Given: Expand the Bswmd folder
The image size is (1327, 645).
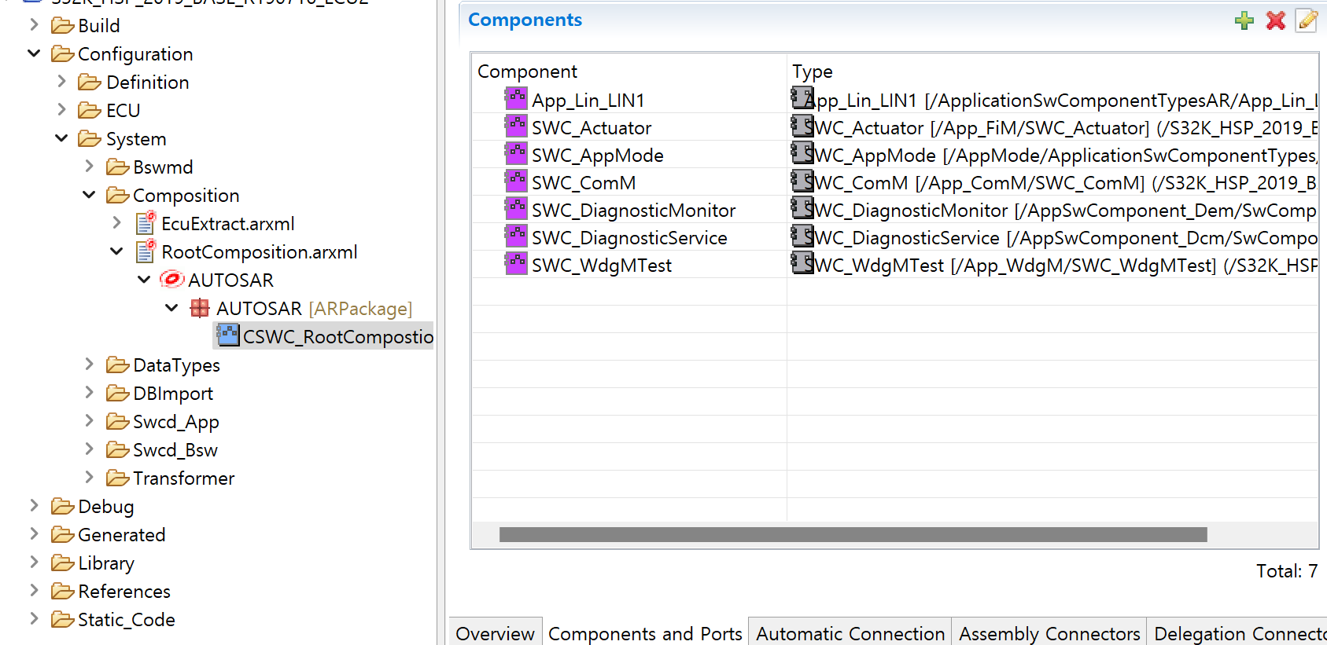Looking at the screenshot, I should [89, 167].
